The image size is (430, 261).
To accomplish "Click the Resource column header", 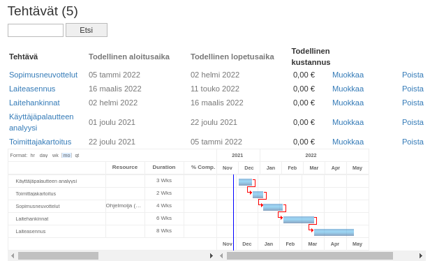I will pyautogui.click(x=125, y=167).
